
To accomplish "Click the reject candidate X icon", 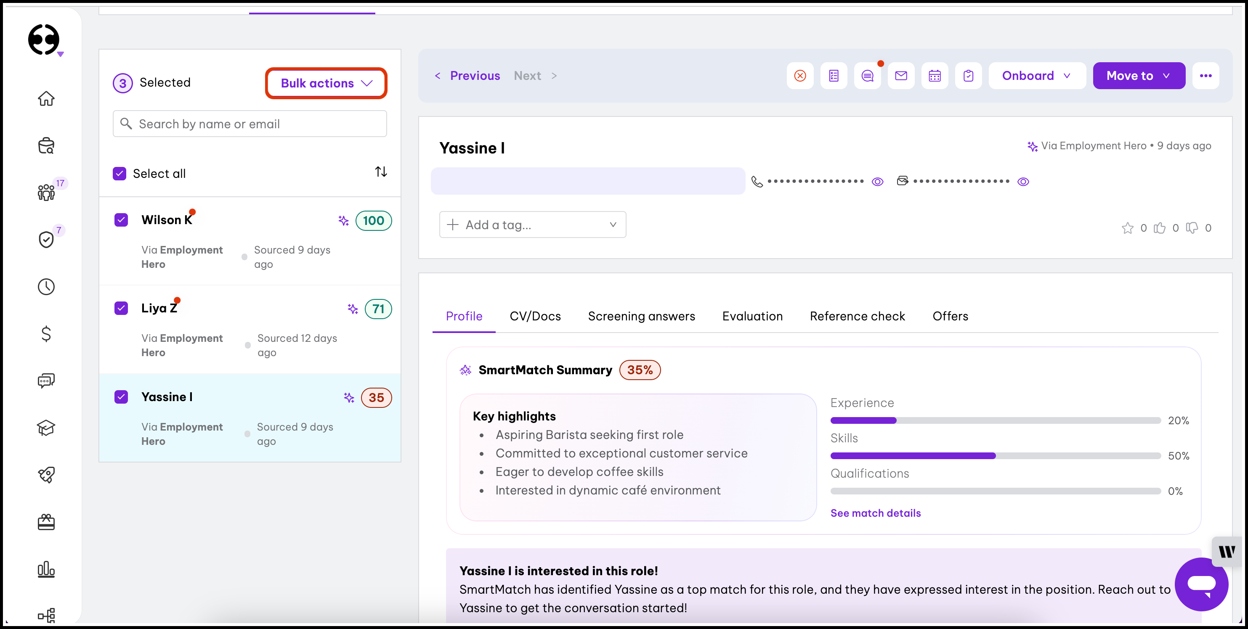I will pyautogui.click(x=800, y=76).
